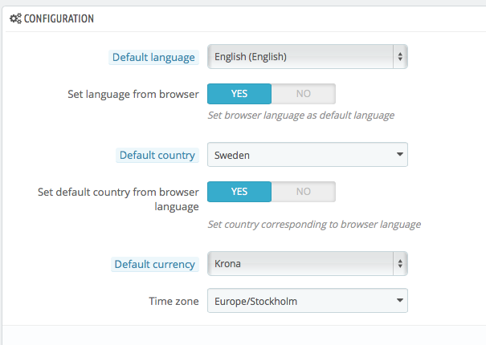
Task: Click the Default language stepper arrows
Action: click(x=400, y=57)
